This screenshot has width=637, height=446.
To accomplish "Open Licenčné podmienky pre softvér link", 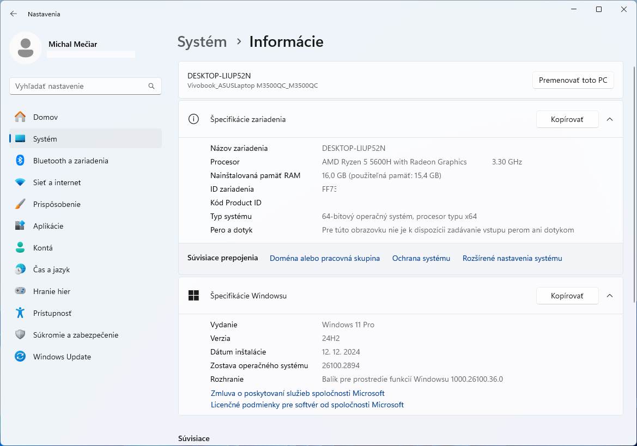I will [307, 405].
